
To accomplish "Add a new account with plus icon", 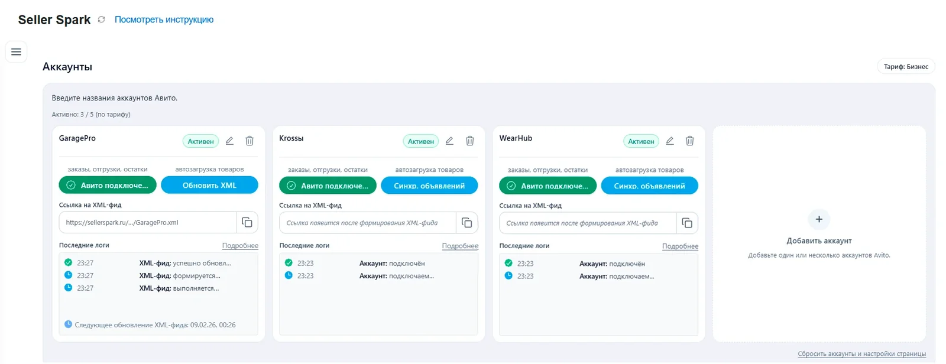I will (x=819, y=219).
